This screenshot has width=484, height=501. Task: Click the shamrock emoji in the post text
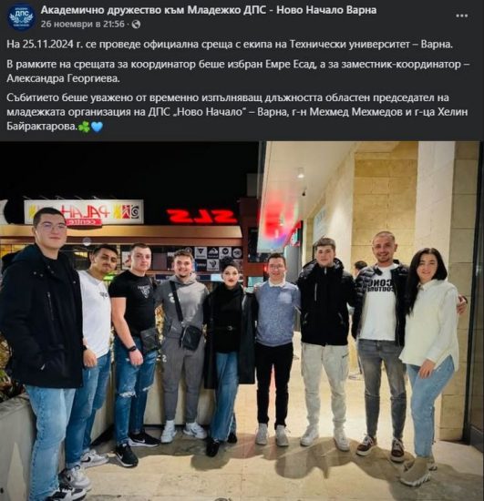(x=84, y=127)
